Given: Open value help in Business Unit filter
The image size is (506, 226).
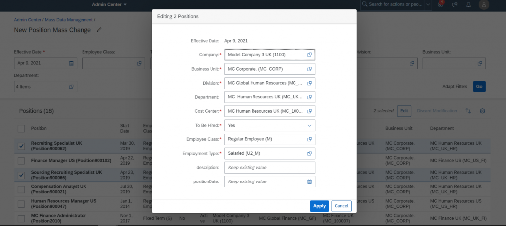Looking at the screenshot, I should coord(480,63).
